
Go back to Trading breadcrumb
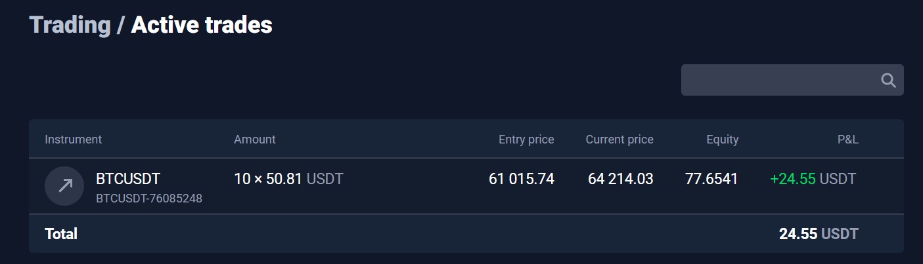pos(70,26)
